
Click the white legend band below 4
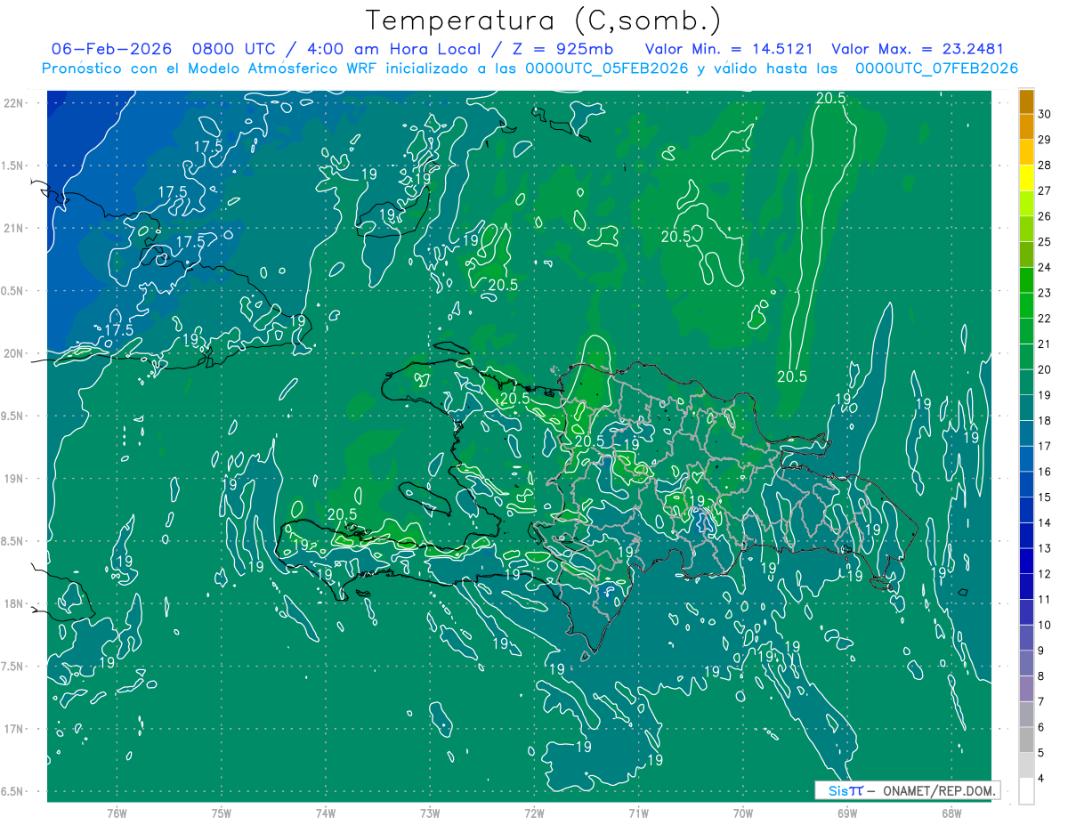[x=1026, y=790]
